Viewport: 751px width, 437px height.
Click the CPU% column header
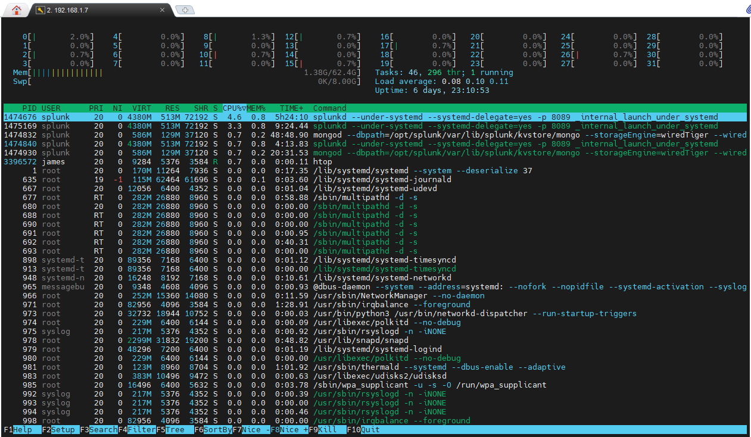point(235,108)
